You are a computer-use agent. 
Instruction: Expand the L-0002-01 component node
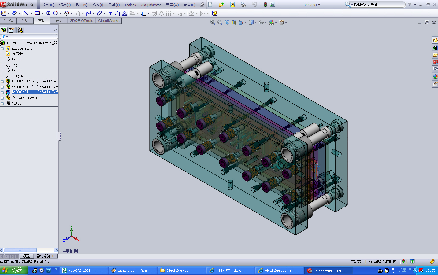[2, 93]
